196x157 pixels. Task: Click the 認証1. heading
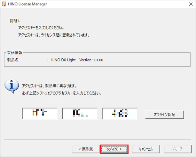pos(15,21)
